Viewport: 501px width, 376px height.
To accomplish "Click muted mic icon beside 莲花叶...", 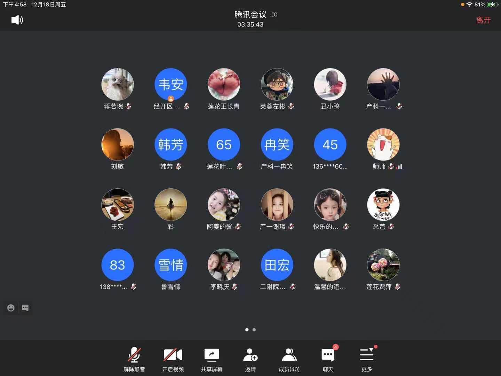I will [x=240, y=166].
